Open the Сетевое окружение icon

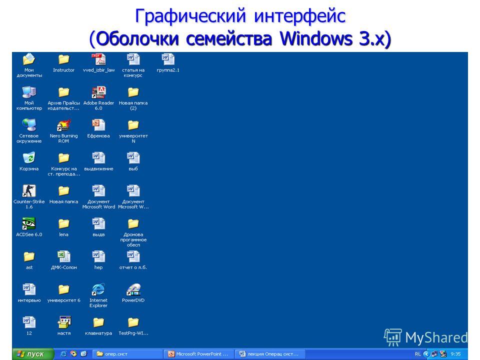tap(29, 125)
